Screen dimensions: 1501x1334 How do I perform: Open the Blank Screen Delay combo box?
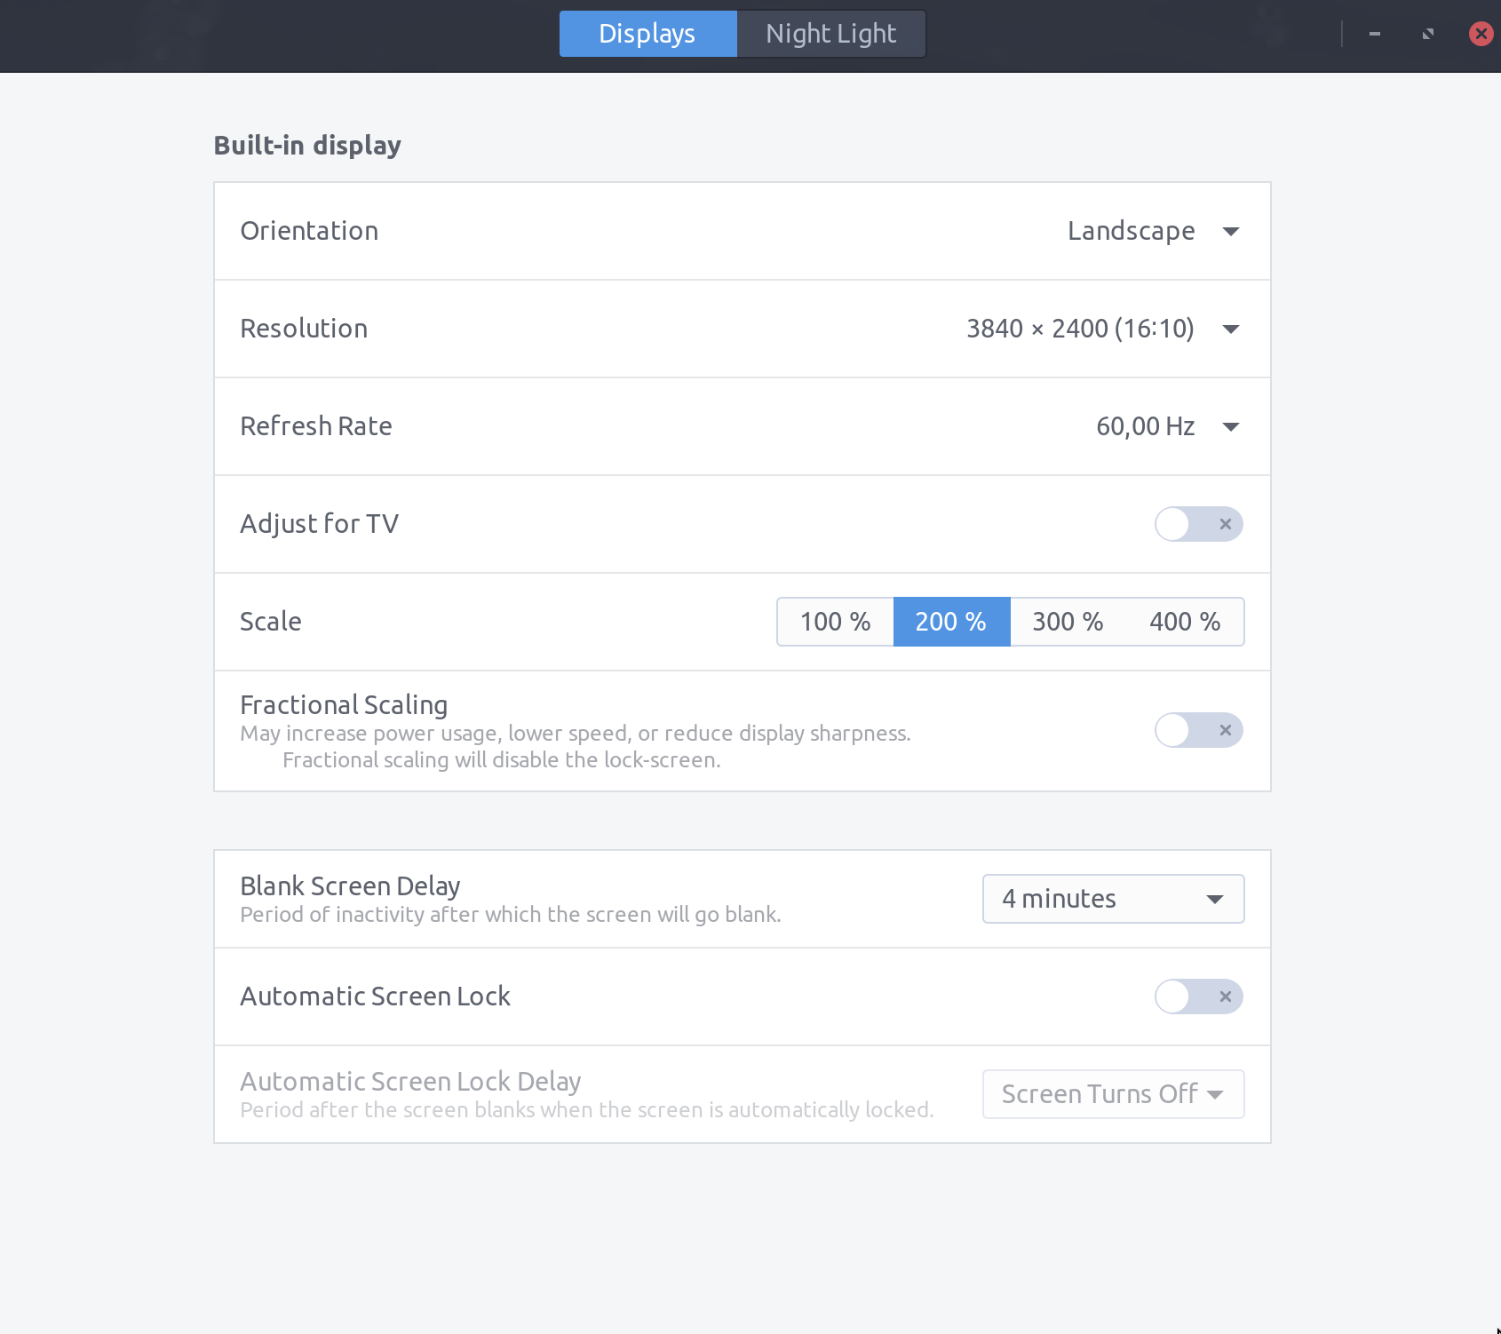[x=1113, y=899]
